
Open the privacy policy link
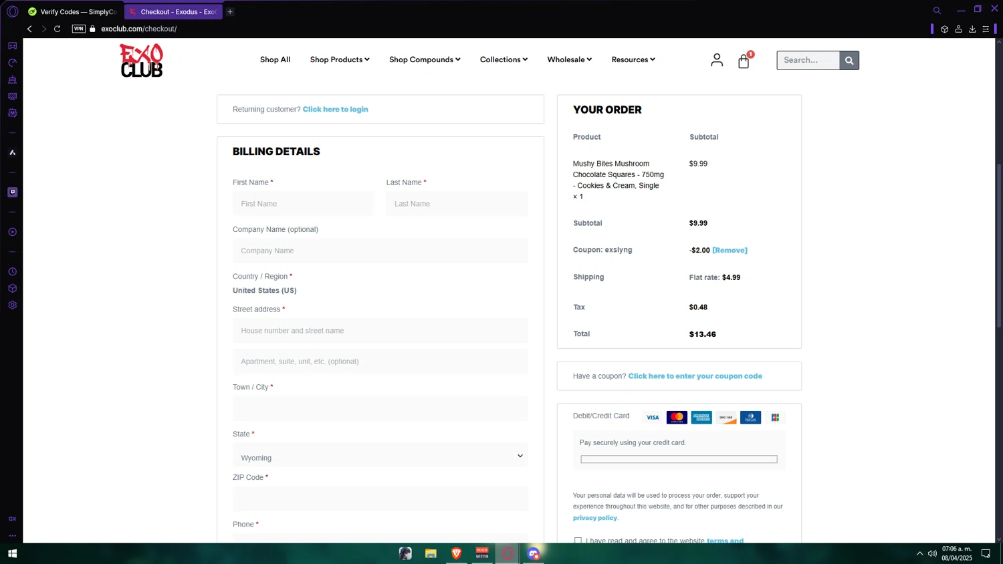(594, 518)
